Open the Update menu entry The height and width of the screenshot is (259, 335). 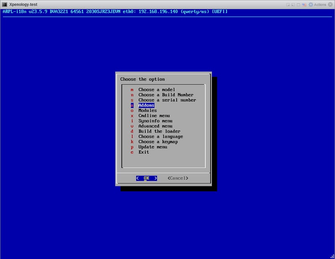(153, 147)
